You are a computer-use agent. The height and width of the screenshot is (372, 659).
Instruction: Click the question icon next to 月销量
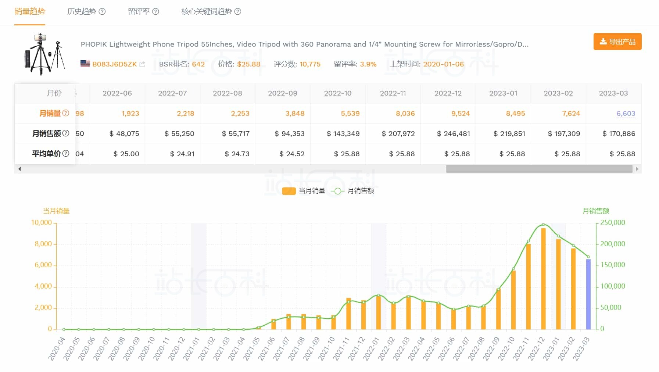(x=66, y=113)
